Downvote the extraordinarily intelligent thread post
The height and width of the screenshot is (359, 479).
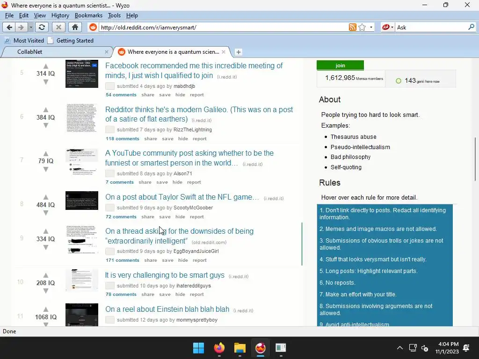point(45,247)
